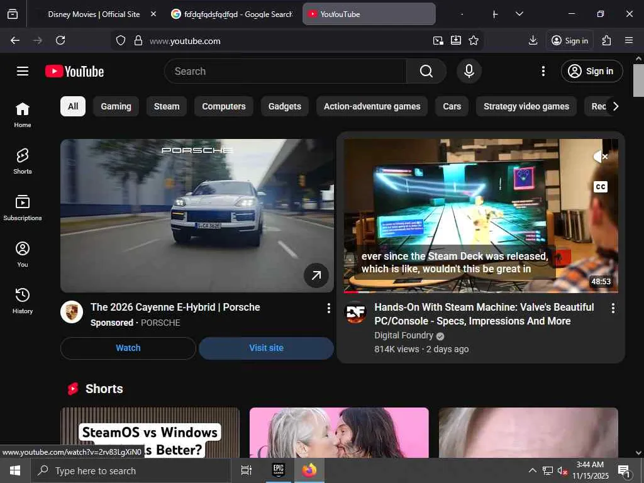Click the install app icon in address bar
This screenshot has width=644, height=483.
point(456,40)
